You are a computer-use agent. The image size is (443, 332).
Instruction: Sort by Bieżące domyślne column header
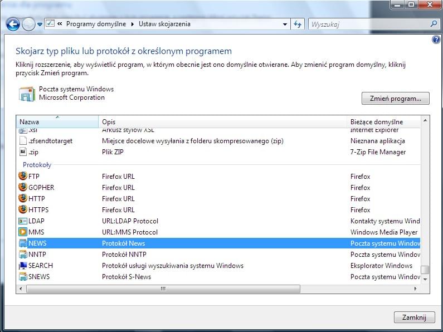[x=384, y=121]
